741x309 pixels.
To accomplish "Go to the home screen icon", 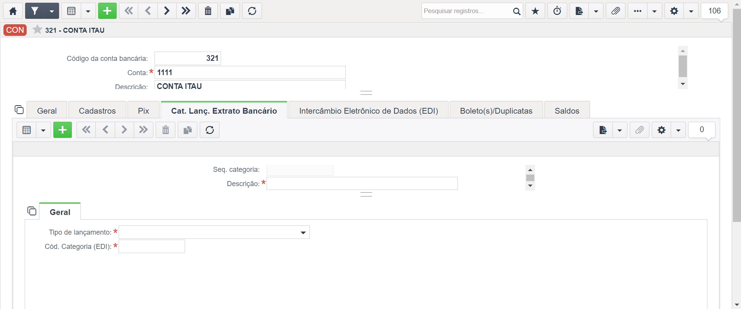I will [x=13, y=11].
